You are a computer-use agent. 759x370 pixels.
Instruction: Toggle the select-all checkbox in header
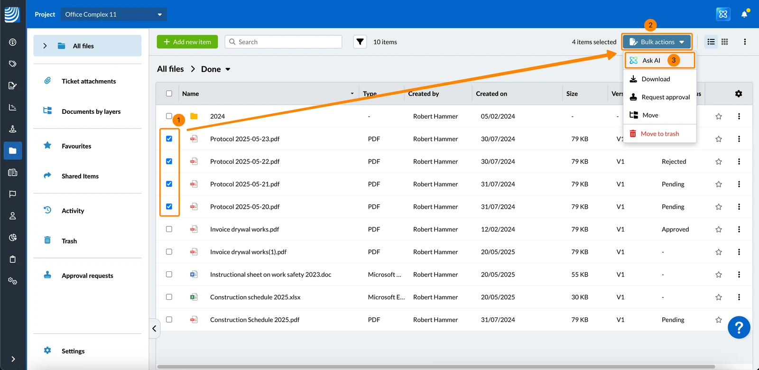click(x=169, y=93)
